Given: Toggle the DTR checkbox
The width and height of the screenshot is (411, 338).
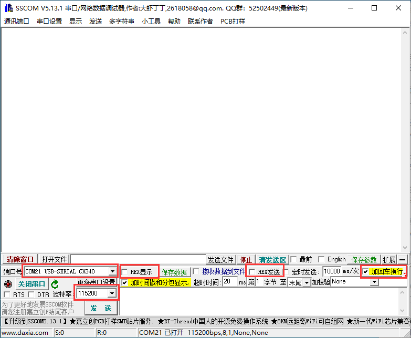Looking at the screenshot, I should [31, 294].
